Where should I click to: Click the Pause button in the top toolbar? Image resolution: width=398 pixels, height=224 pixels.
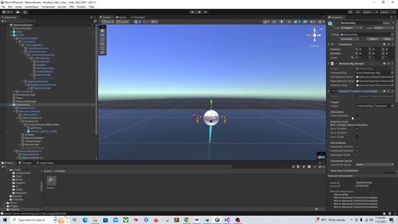pyautogui.click(x=199, y=12)
